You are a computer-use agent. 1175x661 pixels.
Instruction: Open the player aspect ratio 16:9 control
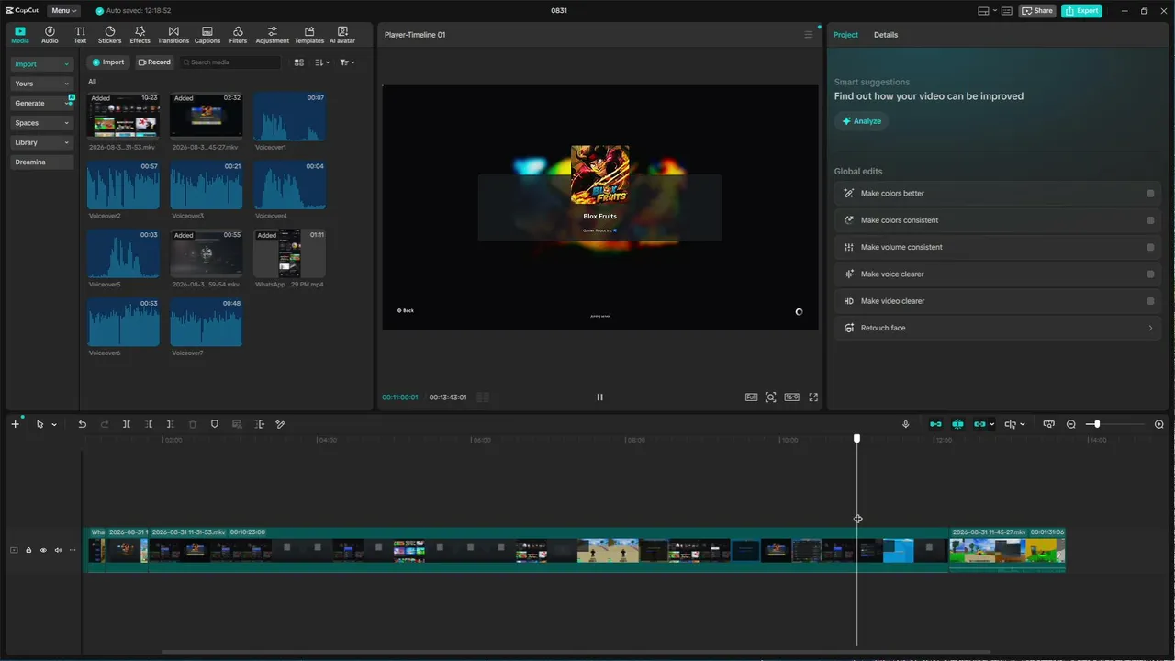pyautogui.click(x=792, y=398)
